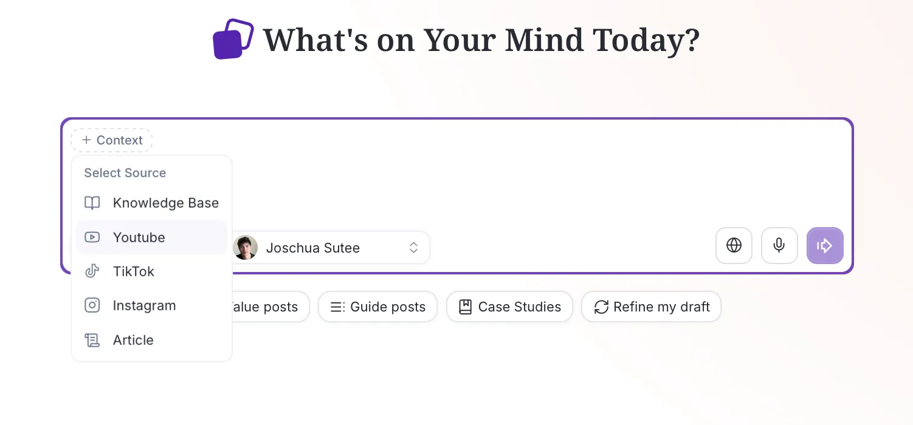Screen dimensions: 913x425
Task: Choose Youtube from the source menu
Action: [139, 237]
